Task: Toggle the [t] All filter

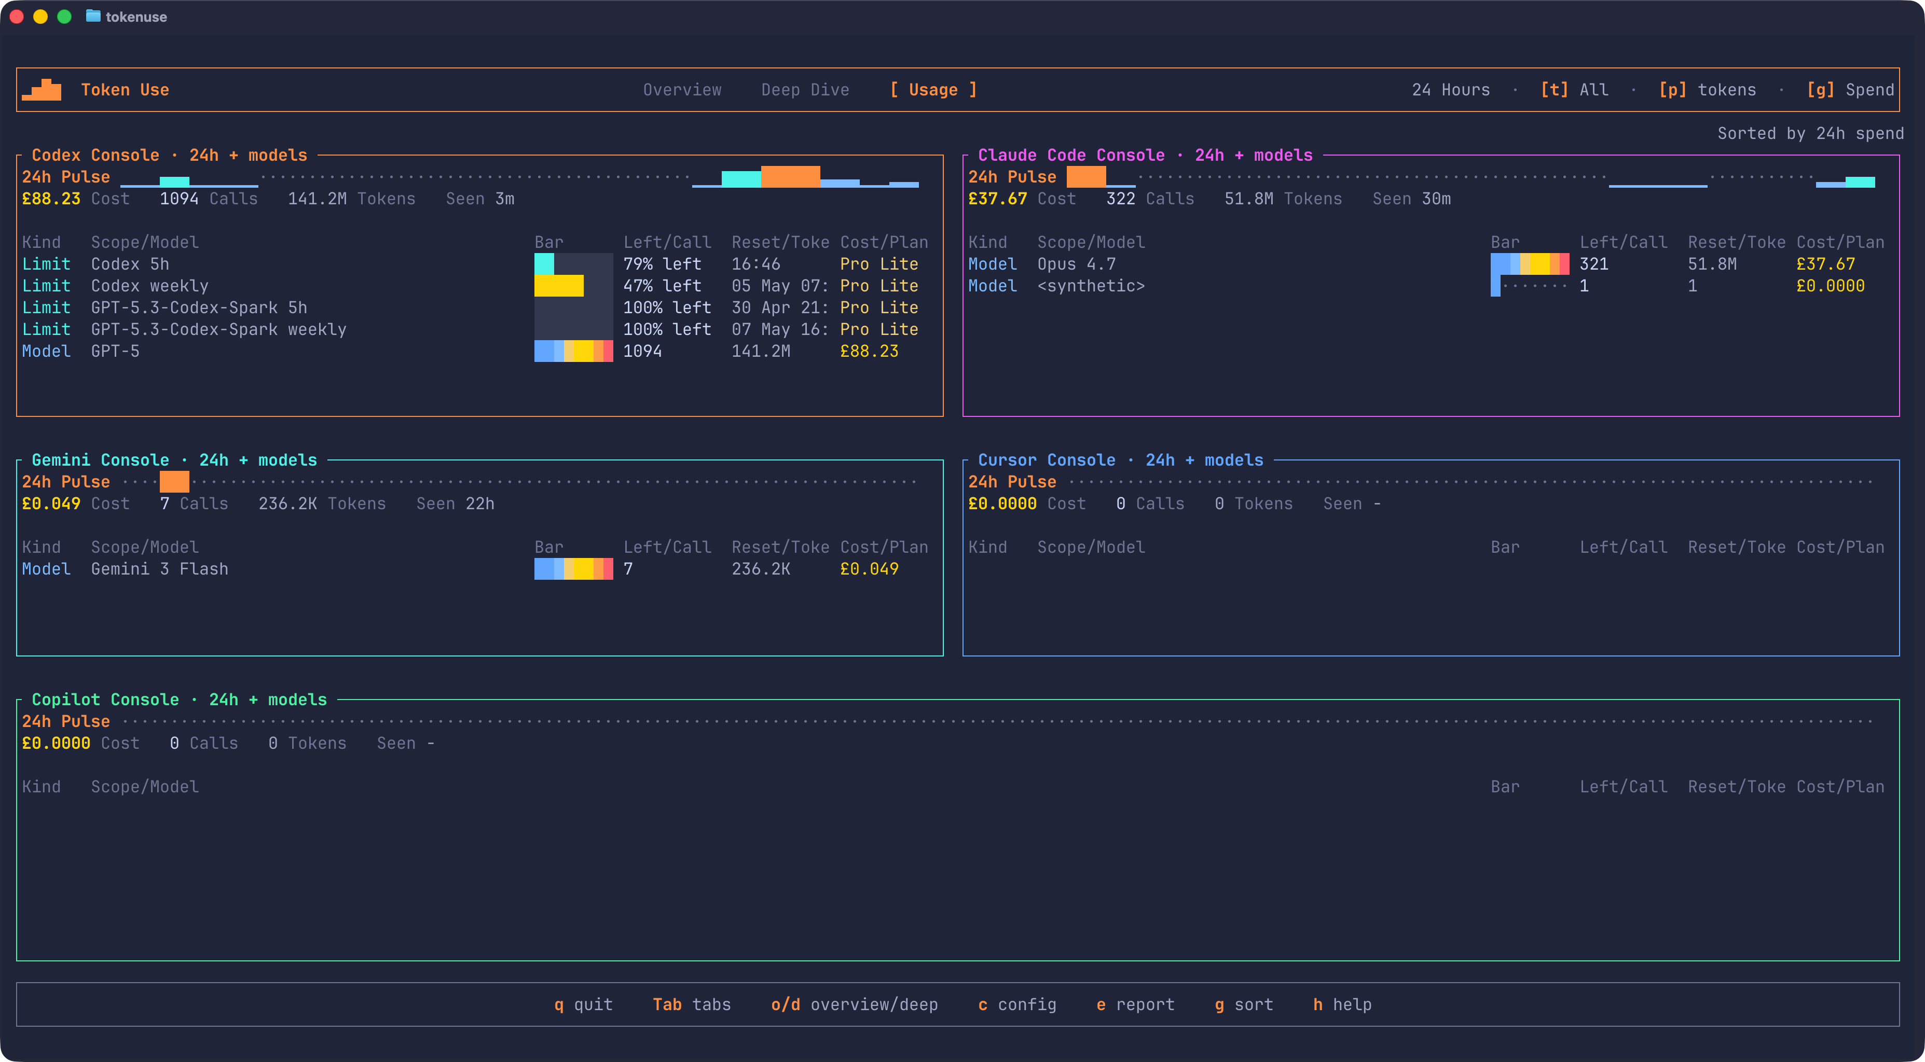Action: [x=1574, y=90]
